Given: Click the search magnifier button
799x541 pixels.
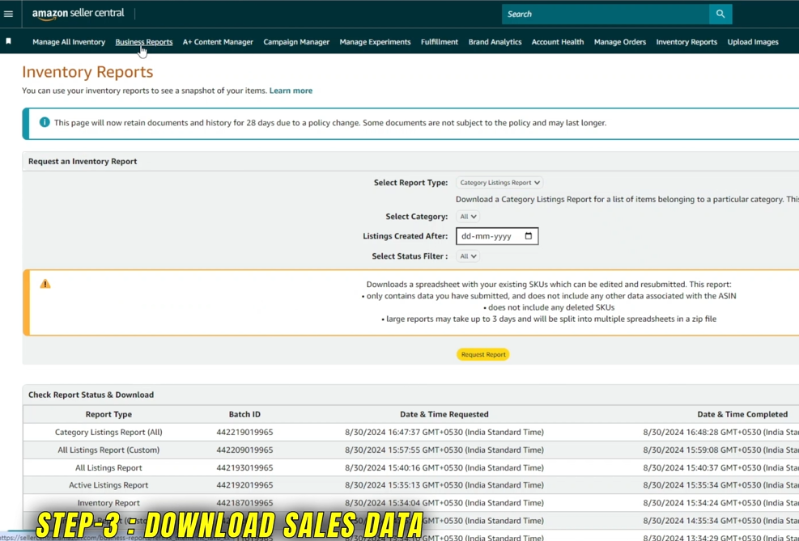Looking at the screenshot, I should point(720,15).
